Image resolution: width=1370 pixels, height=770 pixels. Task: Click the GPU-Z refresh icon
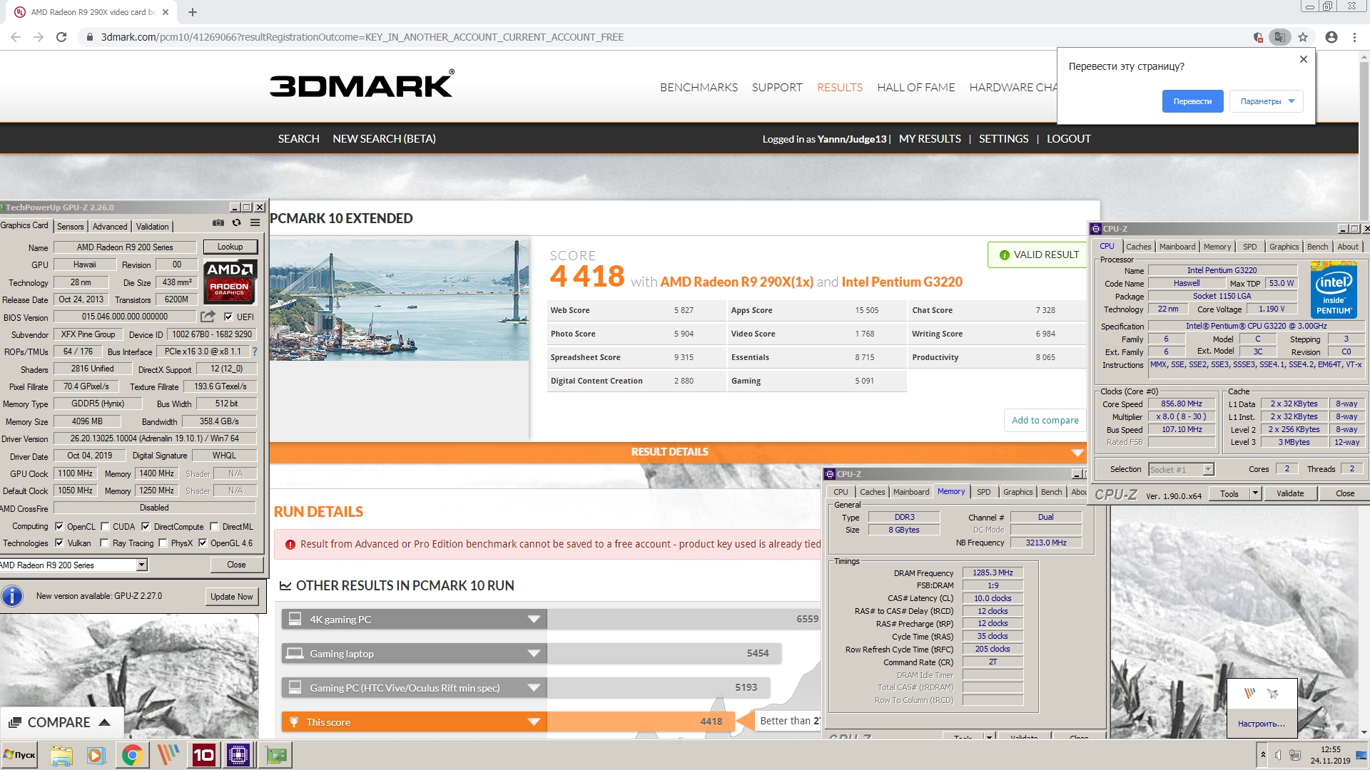click(236, 223)
